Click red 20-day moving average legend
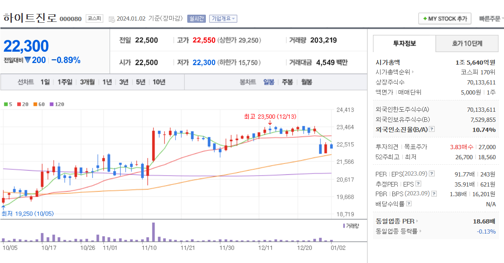504x263 pixels. 22,104
